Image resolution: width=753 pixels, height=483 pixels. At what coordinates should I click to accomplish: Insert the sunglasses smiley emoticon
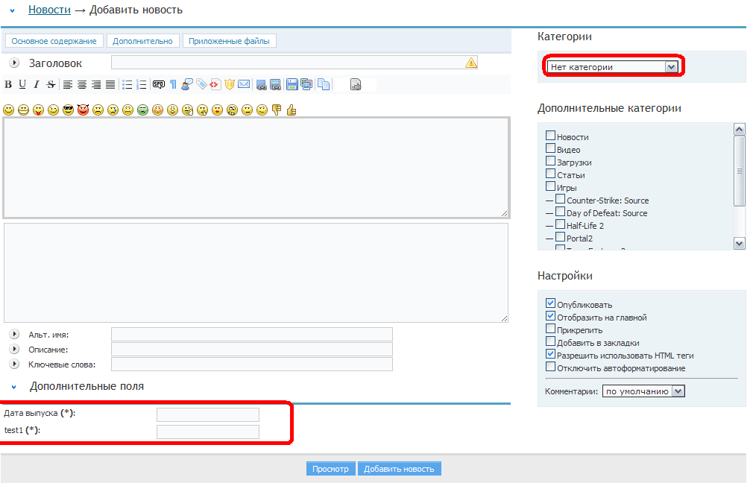point(68,110)
